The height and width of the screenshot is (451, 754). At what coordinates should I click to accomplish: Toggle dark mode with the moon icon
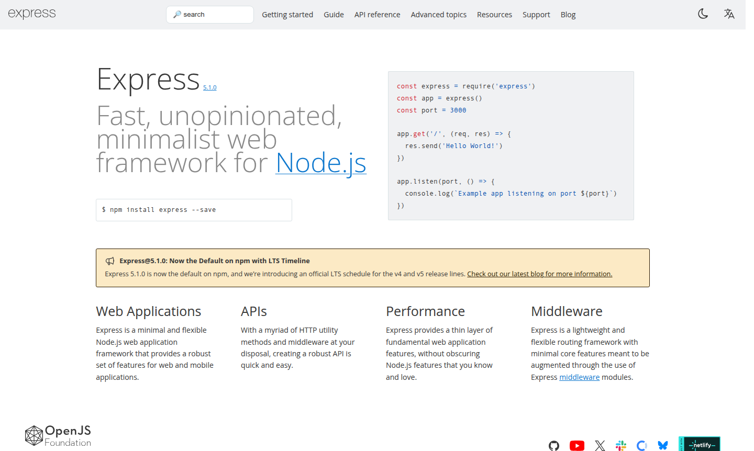pos(703,14)
